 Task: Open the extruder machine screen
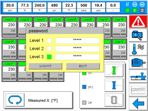(x=138, y=76)
